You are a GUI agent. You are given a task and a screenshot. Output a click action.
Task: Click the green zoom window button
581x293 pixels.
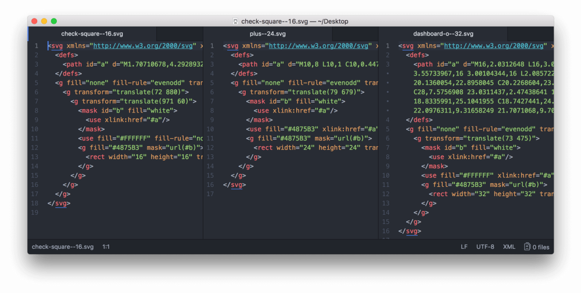(x=53, y=21)
